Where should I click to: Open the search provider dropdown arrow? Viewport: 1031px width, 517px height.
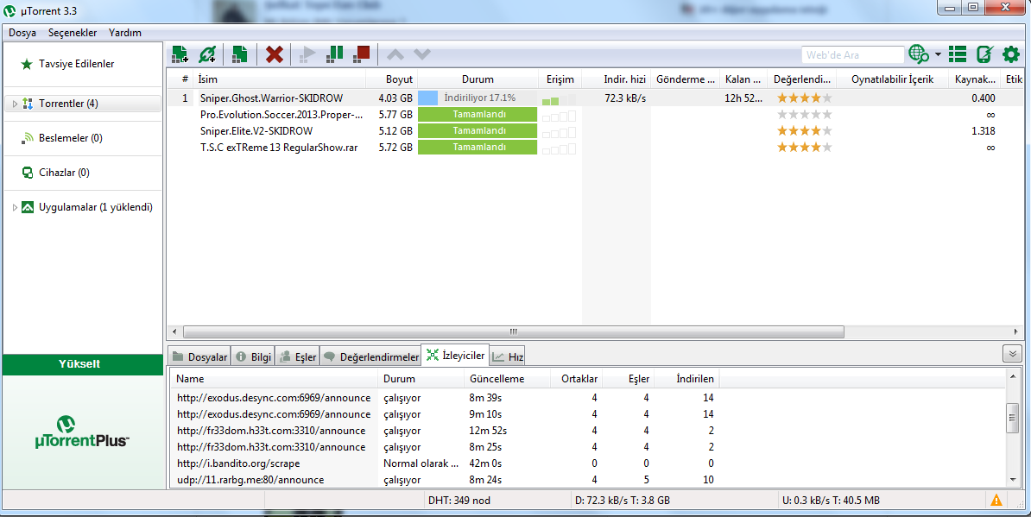(938, 55)
